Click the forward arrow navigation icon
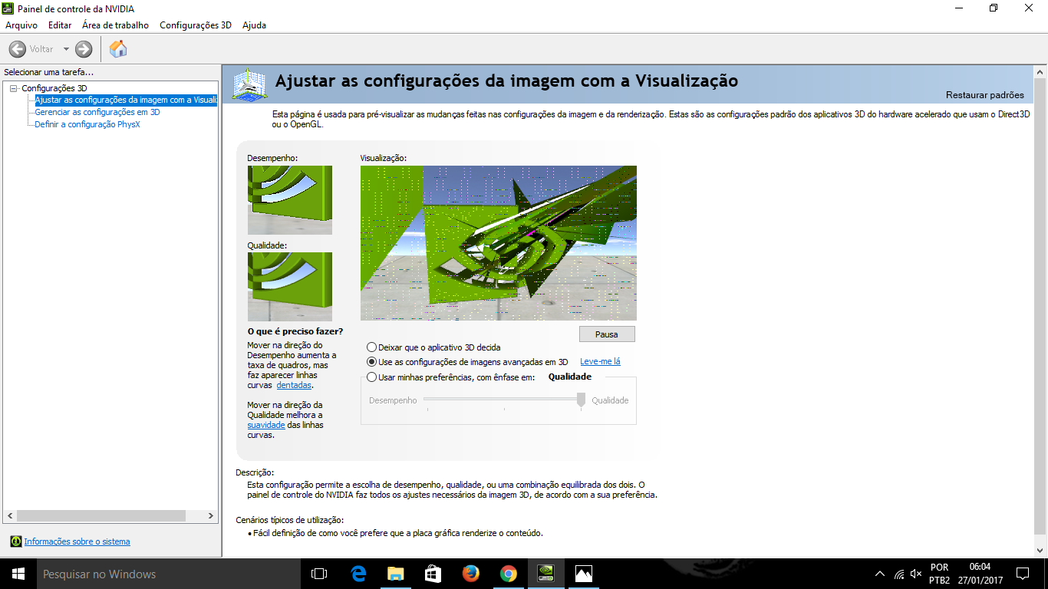The height and width of the screenshot is (589, 1048). 84,49
